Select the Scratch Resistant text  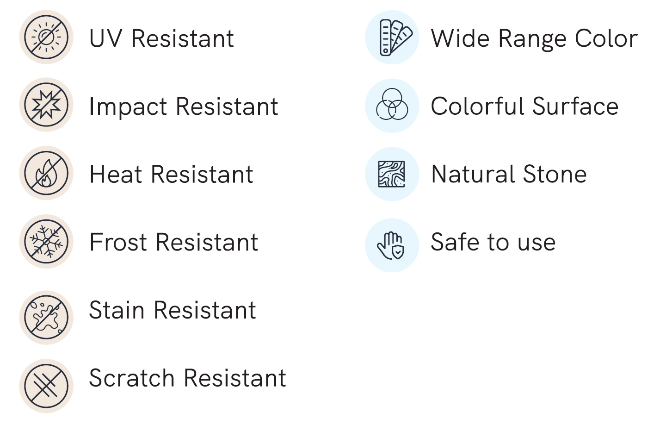[x=188, y=378]
